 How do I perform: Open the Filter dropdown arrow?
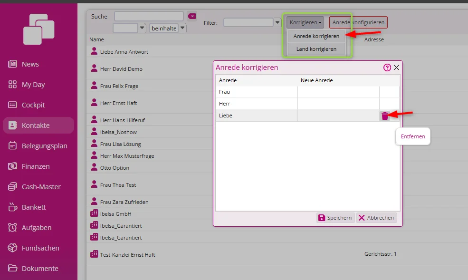pos(277,22)
